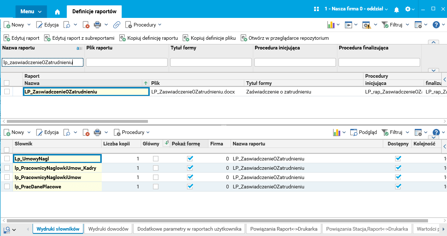Click the lower grid's horizontal scrollbar
Screen dimensions: 447x236
click(215, 221)
